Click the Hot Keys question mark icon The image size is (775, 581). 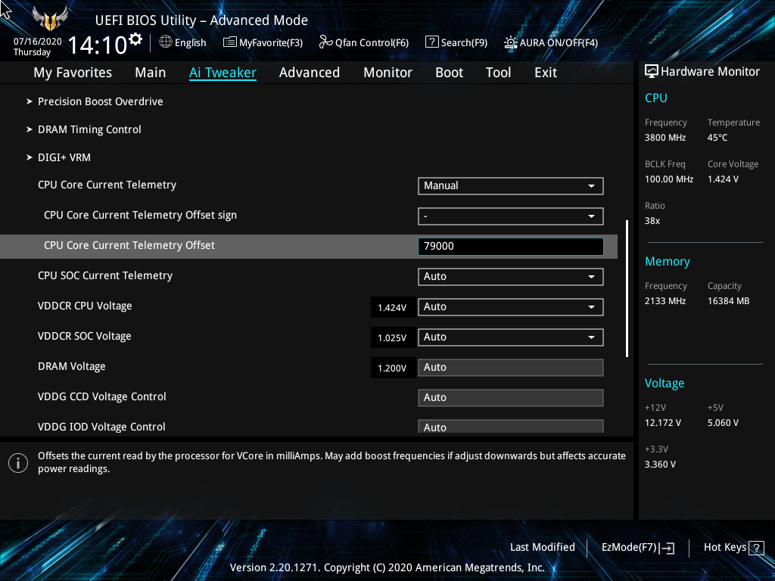756,548
